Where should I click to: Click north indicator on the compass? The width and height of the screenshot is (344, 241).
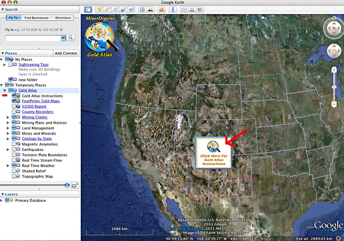tap(334, 18)
